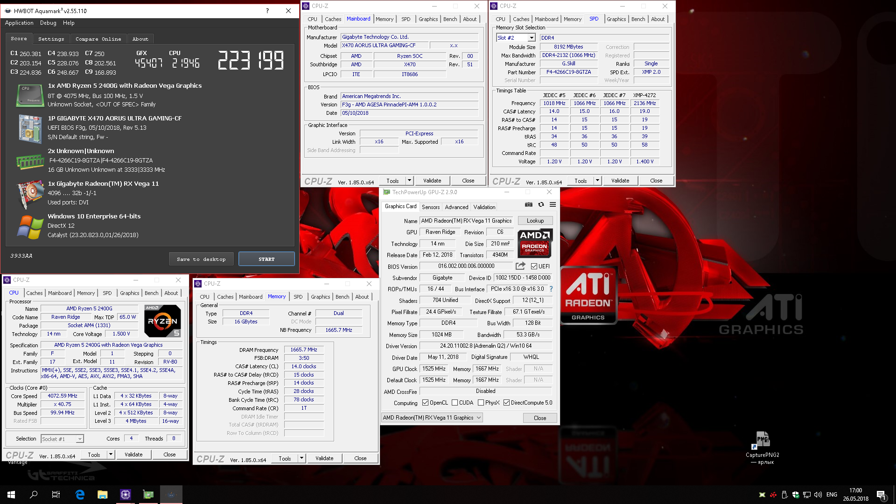Take a GPU-Z screenshot with camera icon

click(528, 204)
